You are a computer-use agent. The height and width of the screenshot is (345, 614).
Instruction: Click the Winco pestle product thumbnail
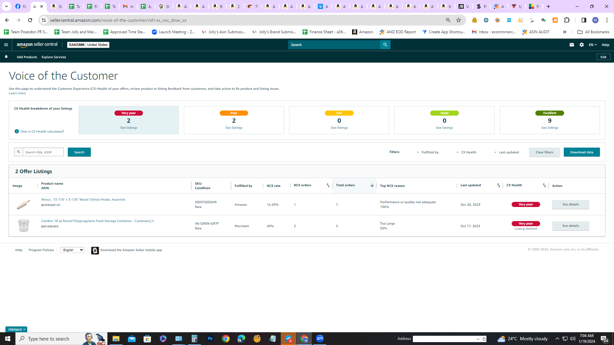(23, 204)
